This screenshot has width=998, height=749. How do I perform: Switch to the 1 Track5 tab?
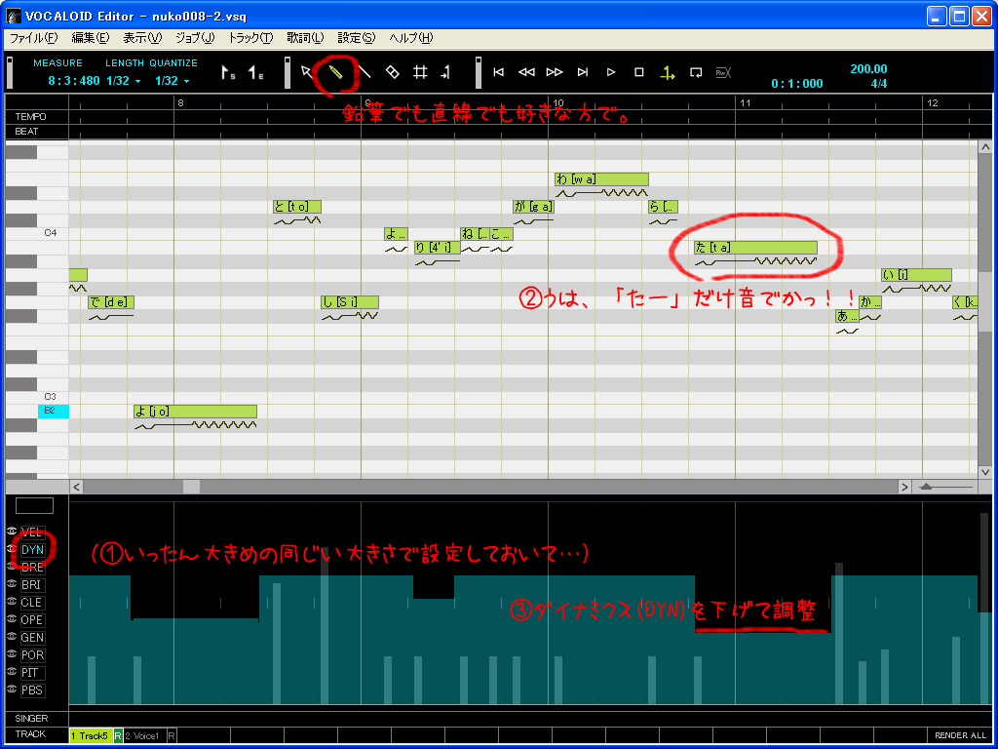(x=91, y=735)
